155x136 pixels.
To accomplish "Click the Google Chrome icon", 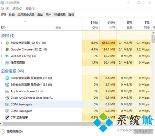I will pos(7,50).
